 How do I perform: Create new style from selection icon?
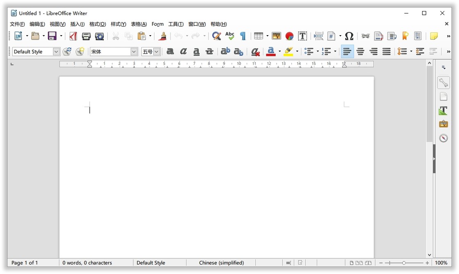(80, 52)
